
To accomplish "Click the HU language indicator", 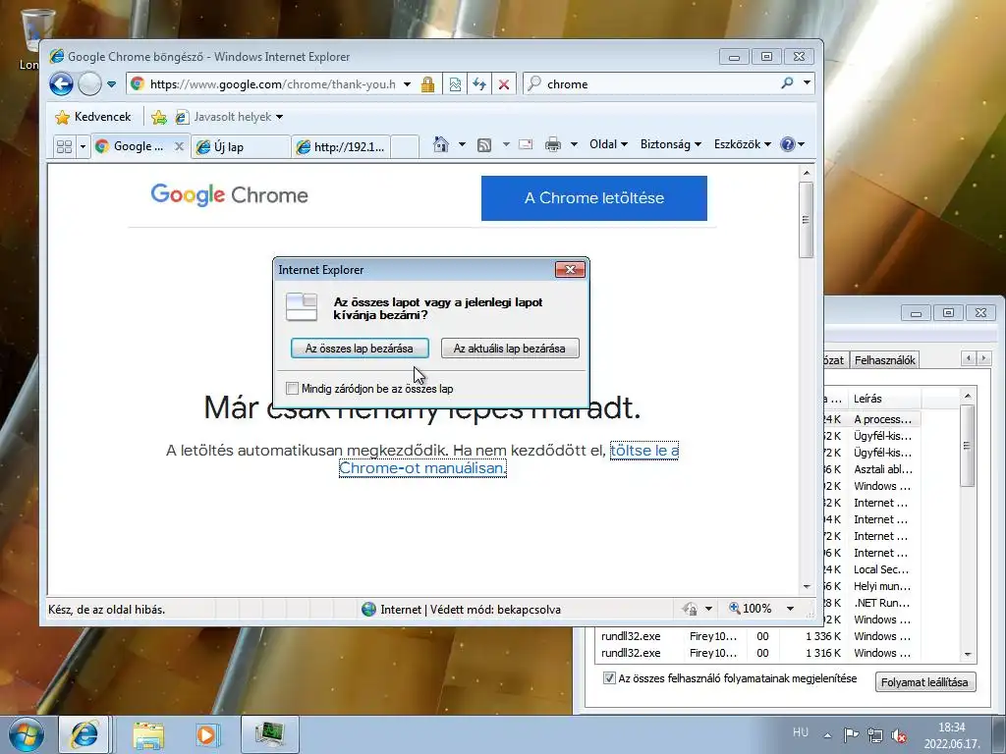I will [800, 731].
